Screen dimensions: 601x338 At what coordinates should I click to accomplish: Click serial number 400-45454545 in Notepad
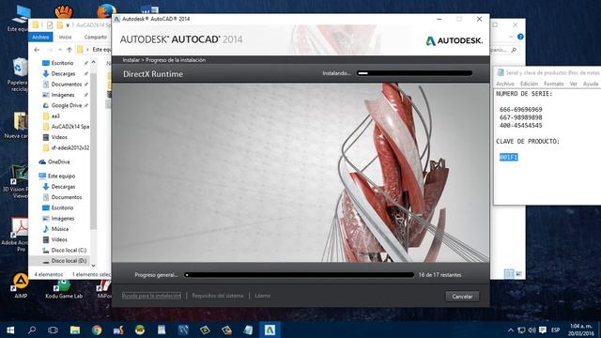[x=521, y=125]
